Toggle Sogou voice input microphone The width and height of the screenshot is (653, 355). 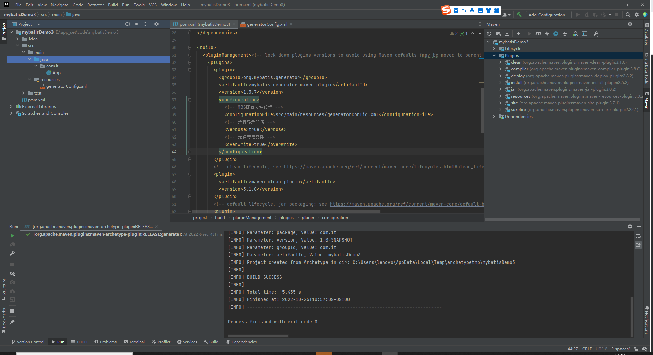point(472,11)
